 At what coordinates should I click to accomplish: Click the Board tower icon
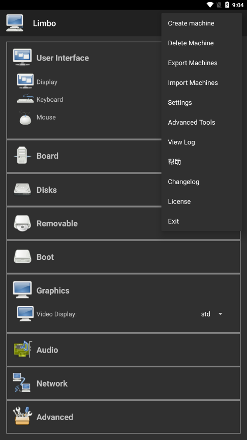22,156
